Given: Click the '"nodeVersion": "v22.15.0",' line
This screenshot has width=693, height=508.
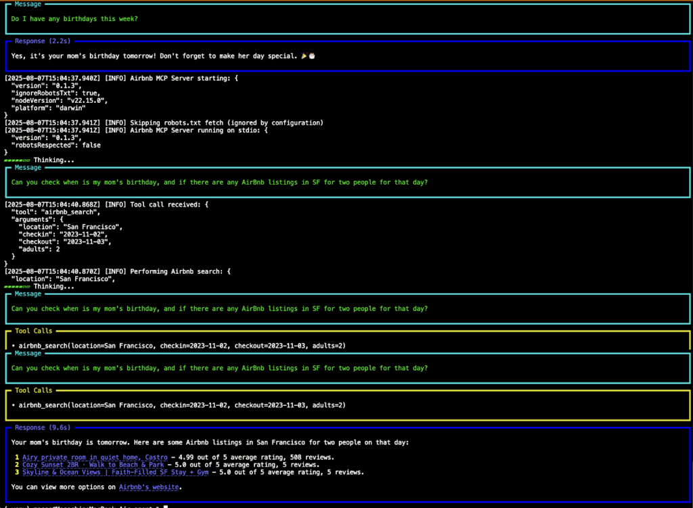Looking at the screenshot, I should tap(60, 101).
